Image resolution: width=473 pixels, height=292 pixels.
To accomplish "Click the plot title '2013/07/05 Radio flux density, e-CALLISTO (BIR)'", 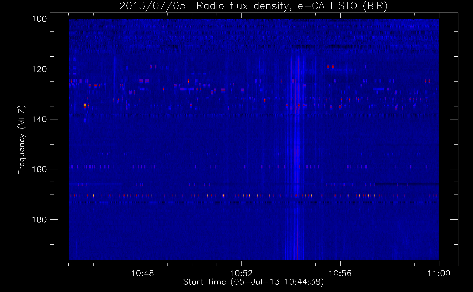I will (253, 6).
